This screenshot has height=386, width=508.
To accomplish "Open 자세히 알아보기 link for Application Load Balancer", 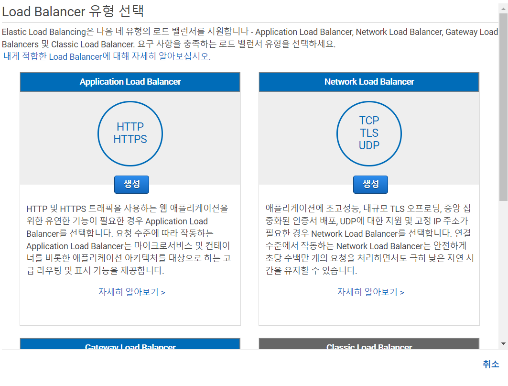I will tap(132, 292).
